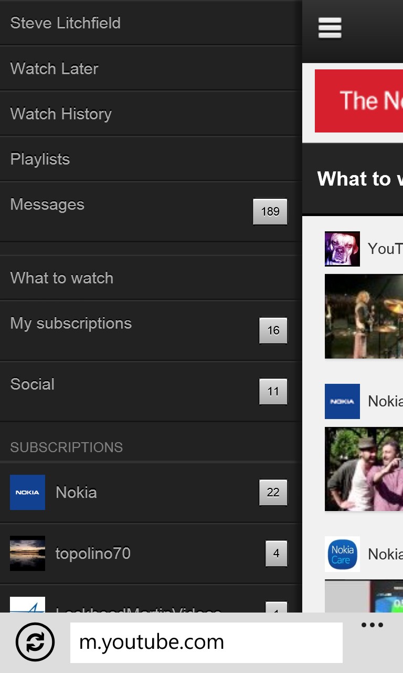Open the browser three-dots menu
The image size is (403, 673).
(372, 625)
